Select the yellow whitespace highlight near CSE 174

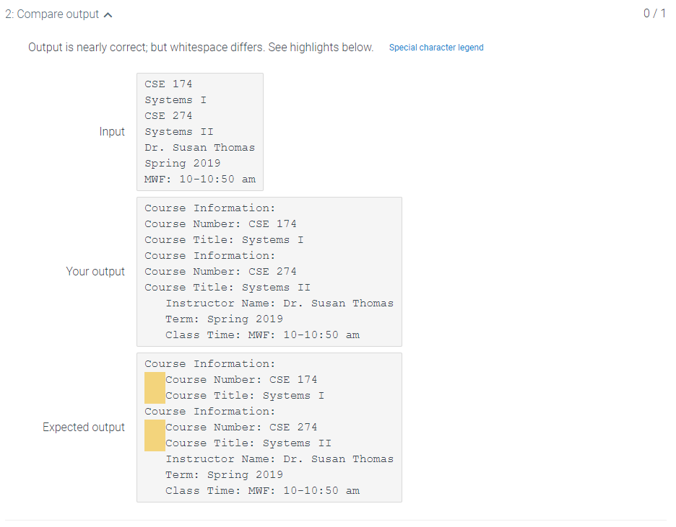(154, 387)
